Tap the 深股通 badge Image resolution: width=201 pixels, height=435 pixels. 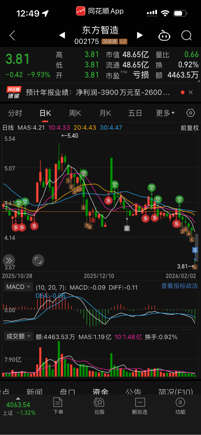click(x=110, y=42)
